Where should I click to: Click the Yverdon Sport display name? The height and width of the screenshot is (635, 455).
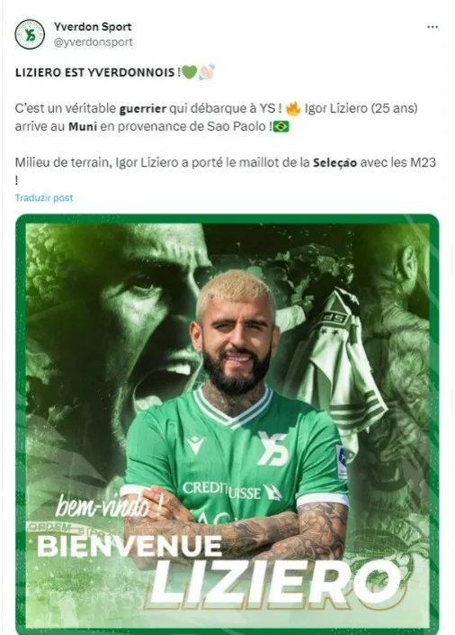pos(93,27)
